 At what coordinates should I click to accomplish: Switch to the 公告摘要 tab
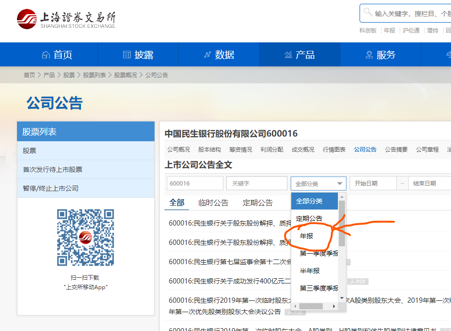pos(396,149)
